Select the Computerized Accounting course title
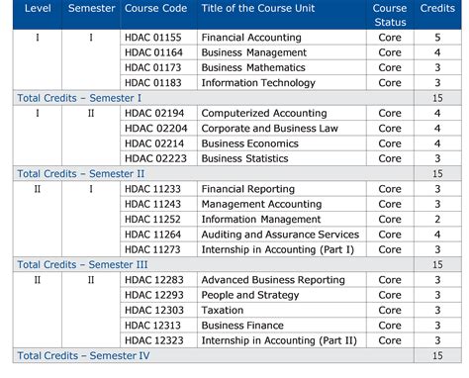Image resolution: width=469 pixels, height=378 pixels. point(264,114)
